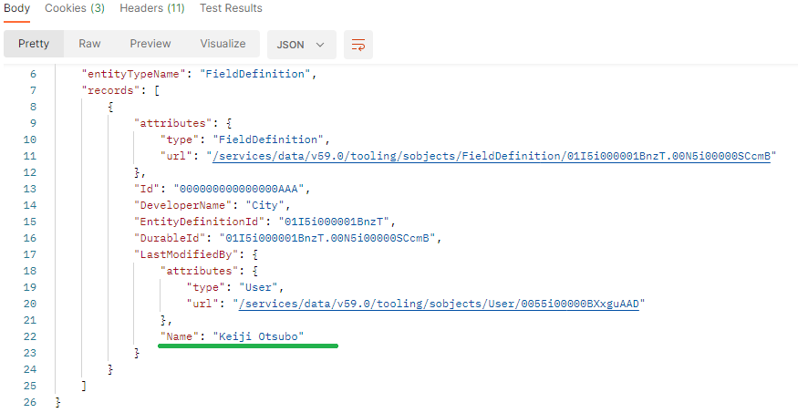Select the Raw view mode
The width and height of the screenshot is (798, 413).
coord(89,44)
